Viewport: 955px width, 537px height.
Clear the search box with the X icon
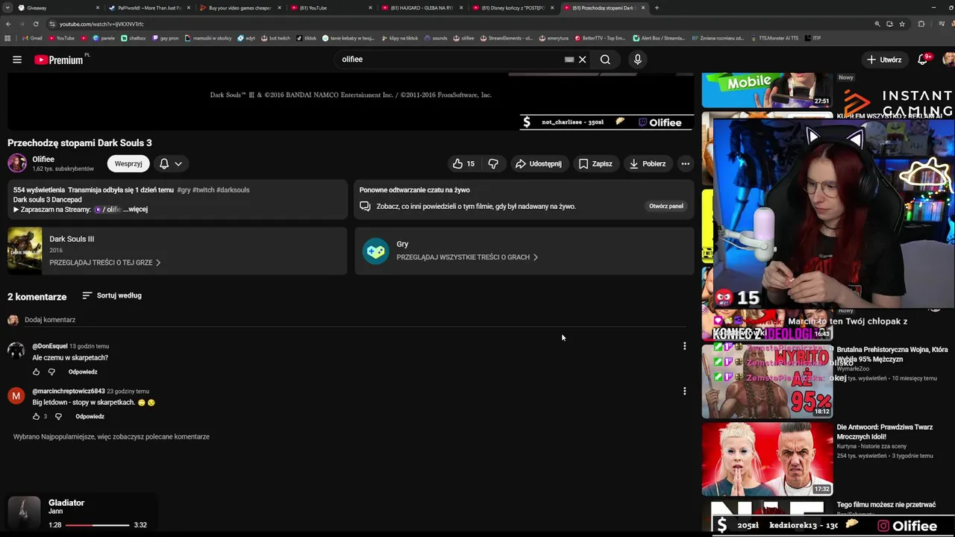583,60
